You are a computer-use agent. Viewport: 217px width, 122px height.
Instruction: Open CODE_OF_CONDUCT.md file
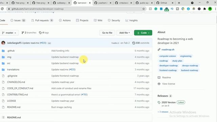pyautogui.click(x=20, y=88)
